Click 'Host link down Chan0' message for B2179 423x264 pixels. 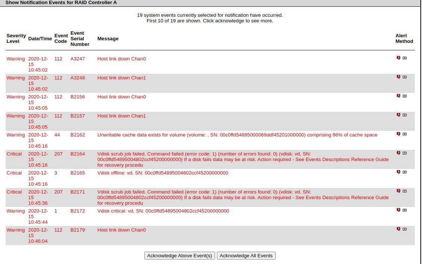122,230
